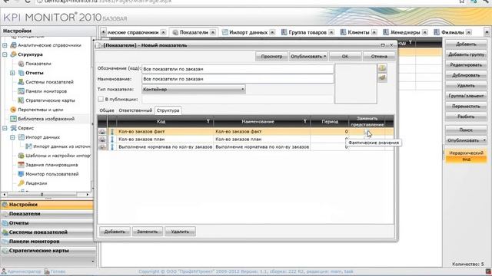Click the Показатели tree item icon

coord(21,64)
